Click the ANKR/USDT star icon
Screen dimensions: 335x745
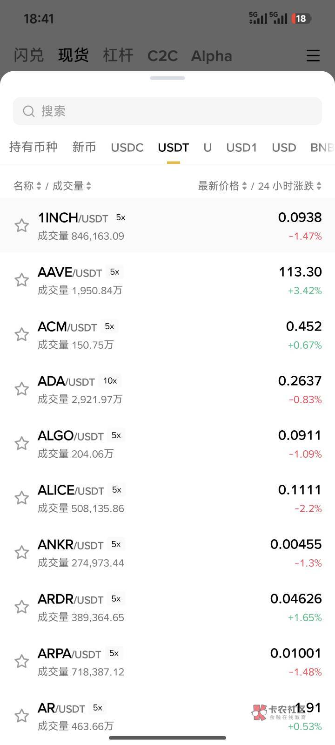[x=22, y=553]
